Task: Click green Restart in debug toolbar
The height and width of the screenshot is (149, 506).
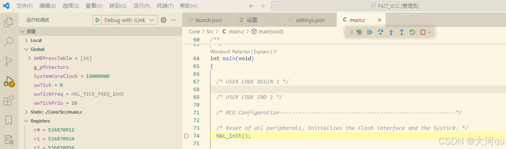Action: click(x=412, y=32)
